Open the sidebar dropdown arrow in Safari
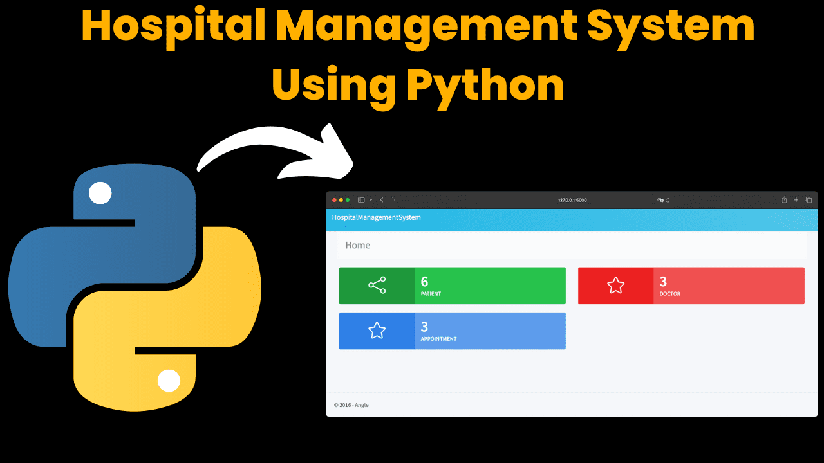 click(371, 200)
